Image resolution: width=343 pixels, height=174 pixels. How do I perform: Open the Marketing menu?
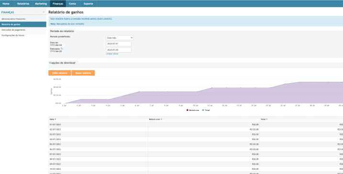(41, 4)
